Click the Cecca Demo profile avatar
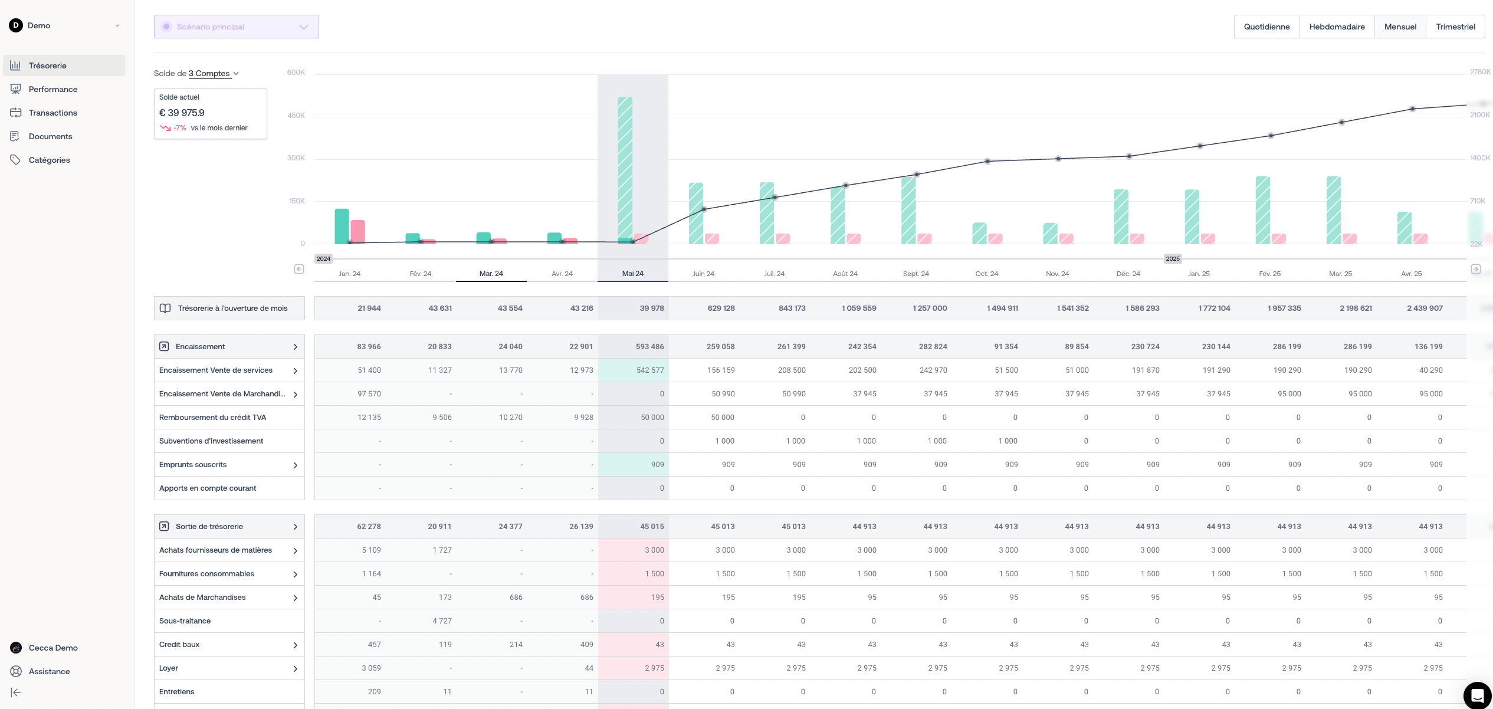 [16, 648]
